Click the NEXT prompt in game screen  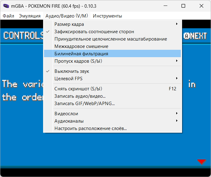click(x=195, y=36)
